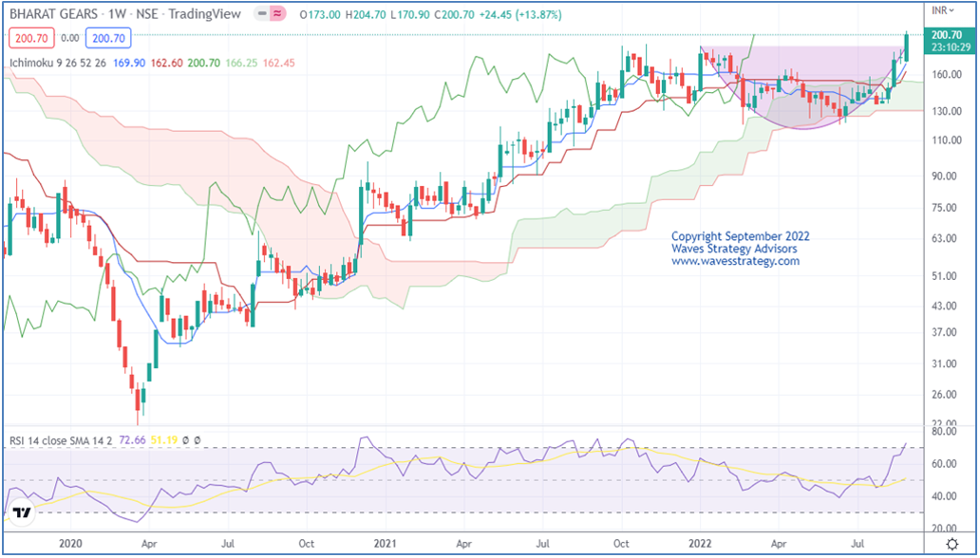Click the change value +24.45 (+13.87%)
Image resolution: width=980 pixels, height=558 pixels.
(x=521, y=13)
